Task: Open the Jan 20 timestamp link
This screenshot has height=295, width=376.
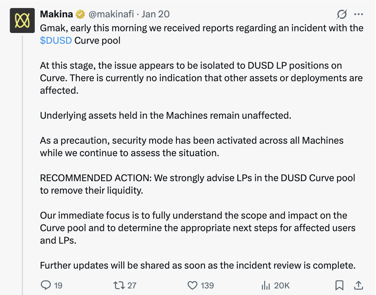Action: tap(156, 14)
